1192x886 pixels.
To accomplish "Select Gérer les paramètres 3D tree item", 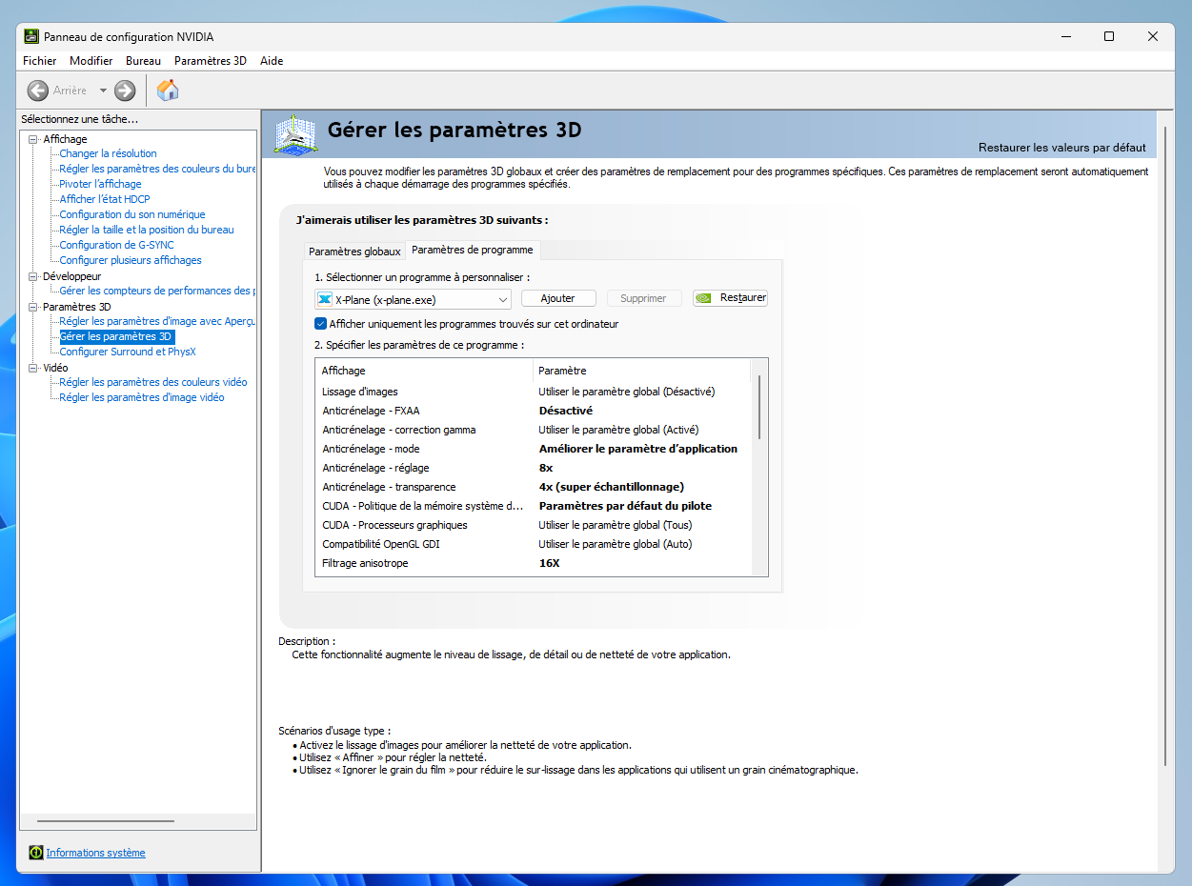I will point(116,336).
